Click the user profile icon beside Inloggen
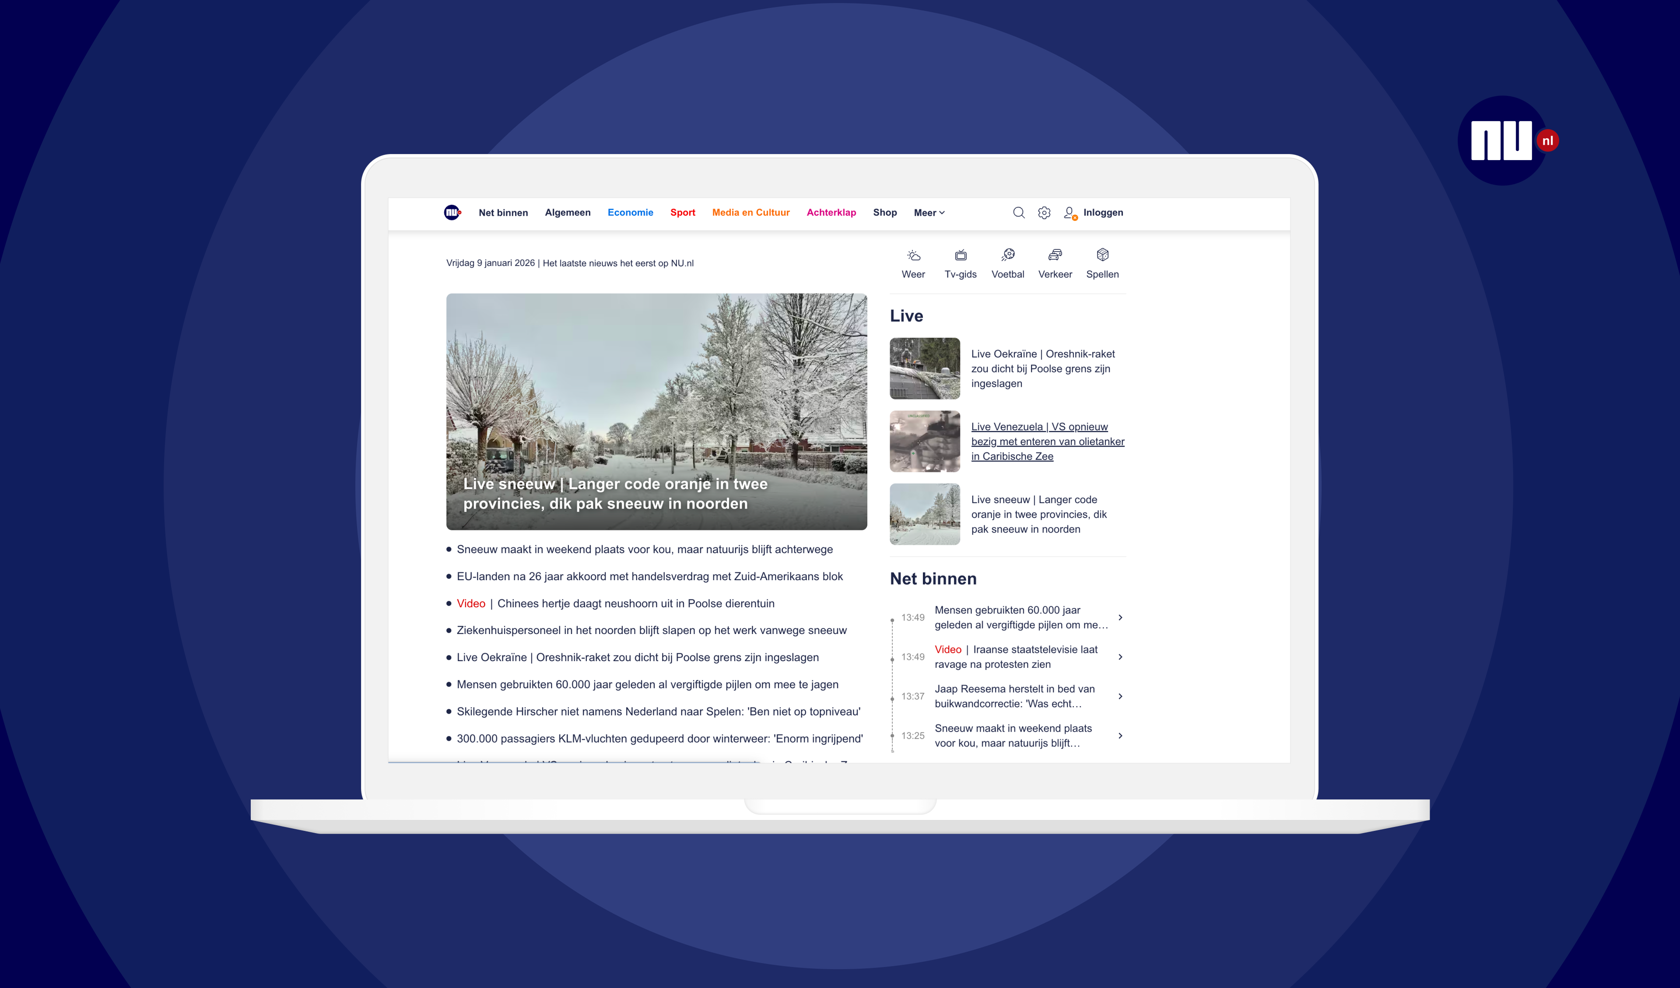This screenshot has height=988, width=1680. click(1070, 213)
